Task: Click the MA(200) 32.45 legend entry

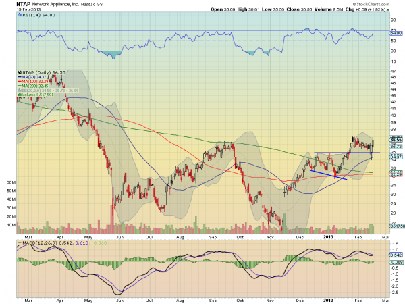Action: [x=33, y=86]
